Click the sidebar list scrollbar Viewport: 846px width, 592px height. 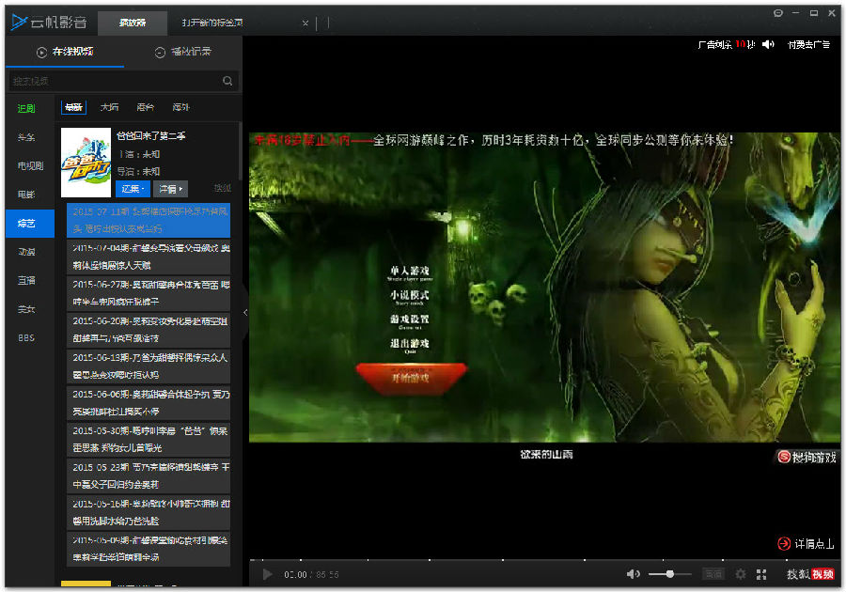coord(240,152)
